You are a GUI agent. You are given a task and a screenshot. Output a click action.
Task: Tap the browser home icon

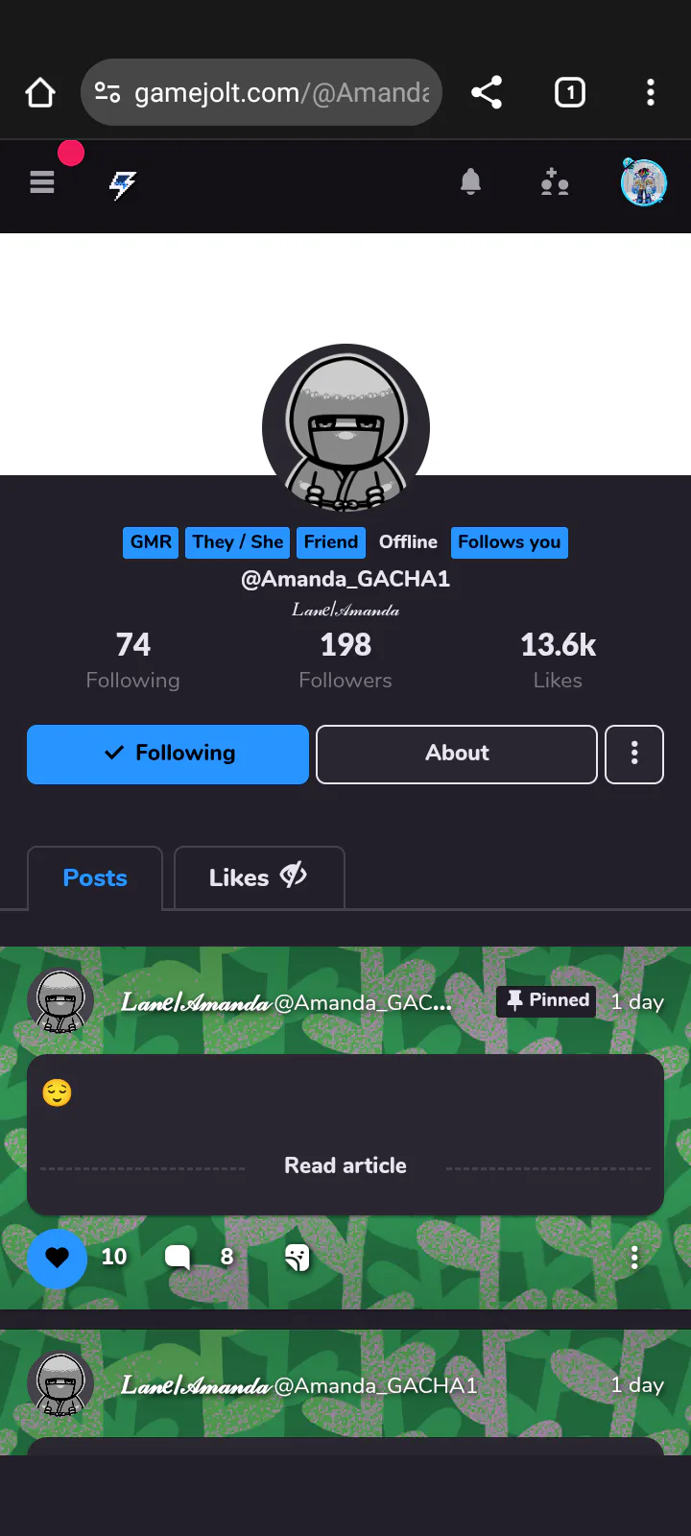[x=40, y=93]
